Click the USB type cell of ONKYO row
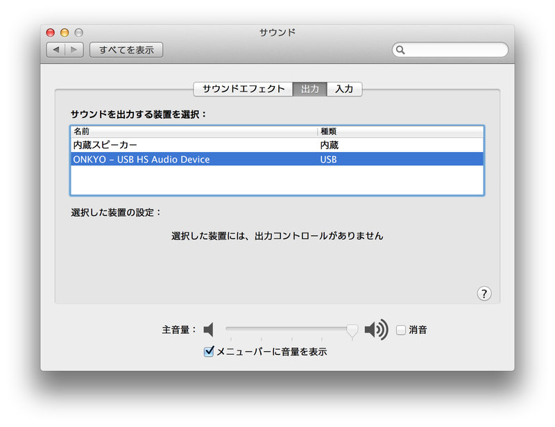 [x=328, y=160]
